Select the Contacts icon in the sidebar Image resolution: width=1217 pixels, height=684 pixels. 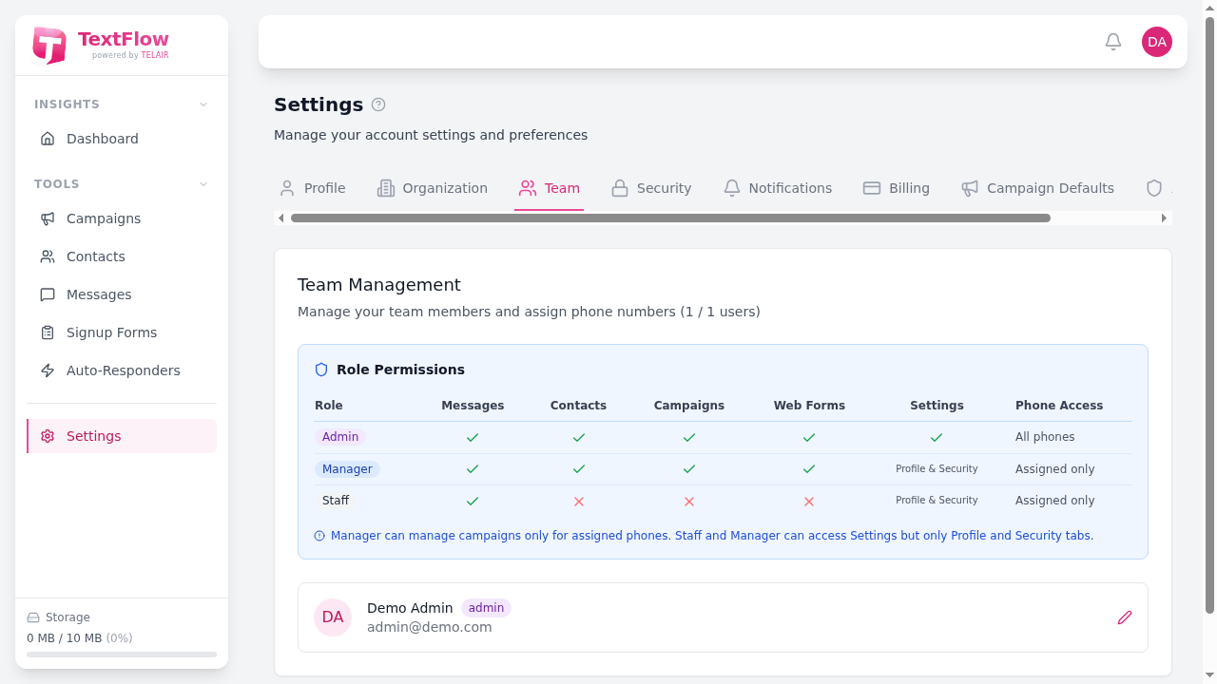click(48, 256)
